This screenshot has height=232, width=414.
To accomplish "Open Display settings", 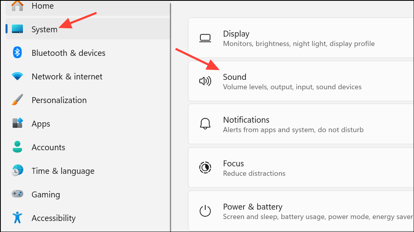I will click(301, 38).
